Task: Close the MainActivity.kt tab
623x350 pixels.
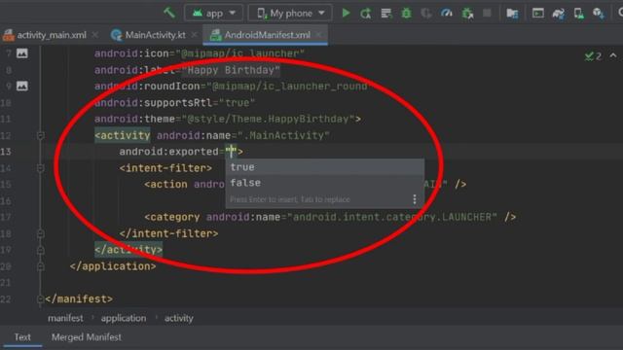Action: pyautogui.click(x=194, y=35)
